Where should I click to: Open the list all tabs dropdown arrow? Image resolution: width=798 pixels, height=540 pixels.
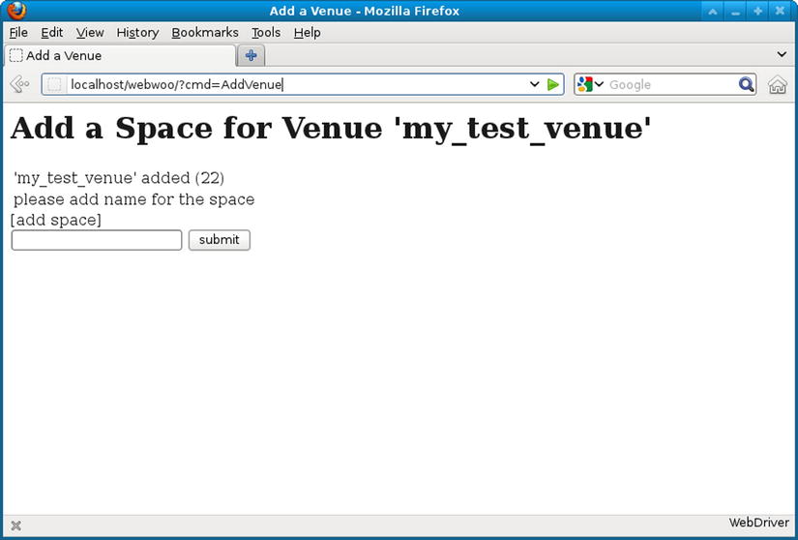pos(783,54)
